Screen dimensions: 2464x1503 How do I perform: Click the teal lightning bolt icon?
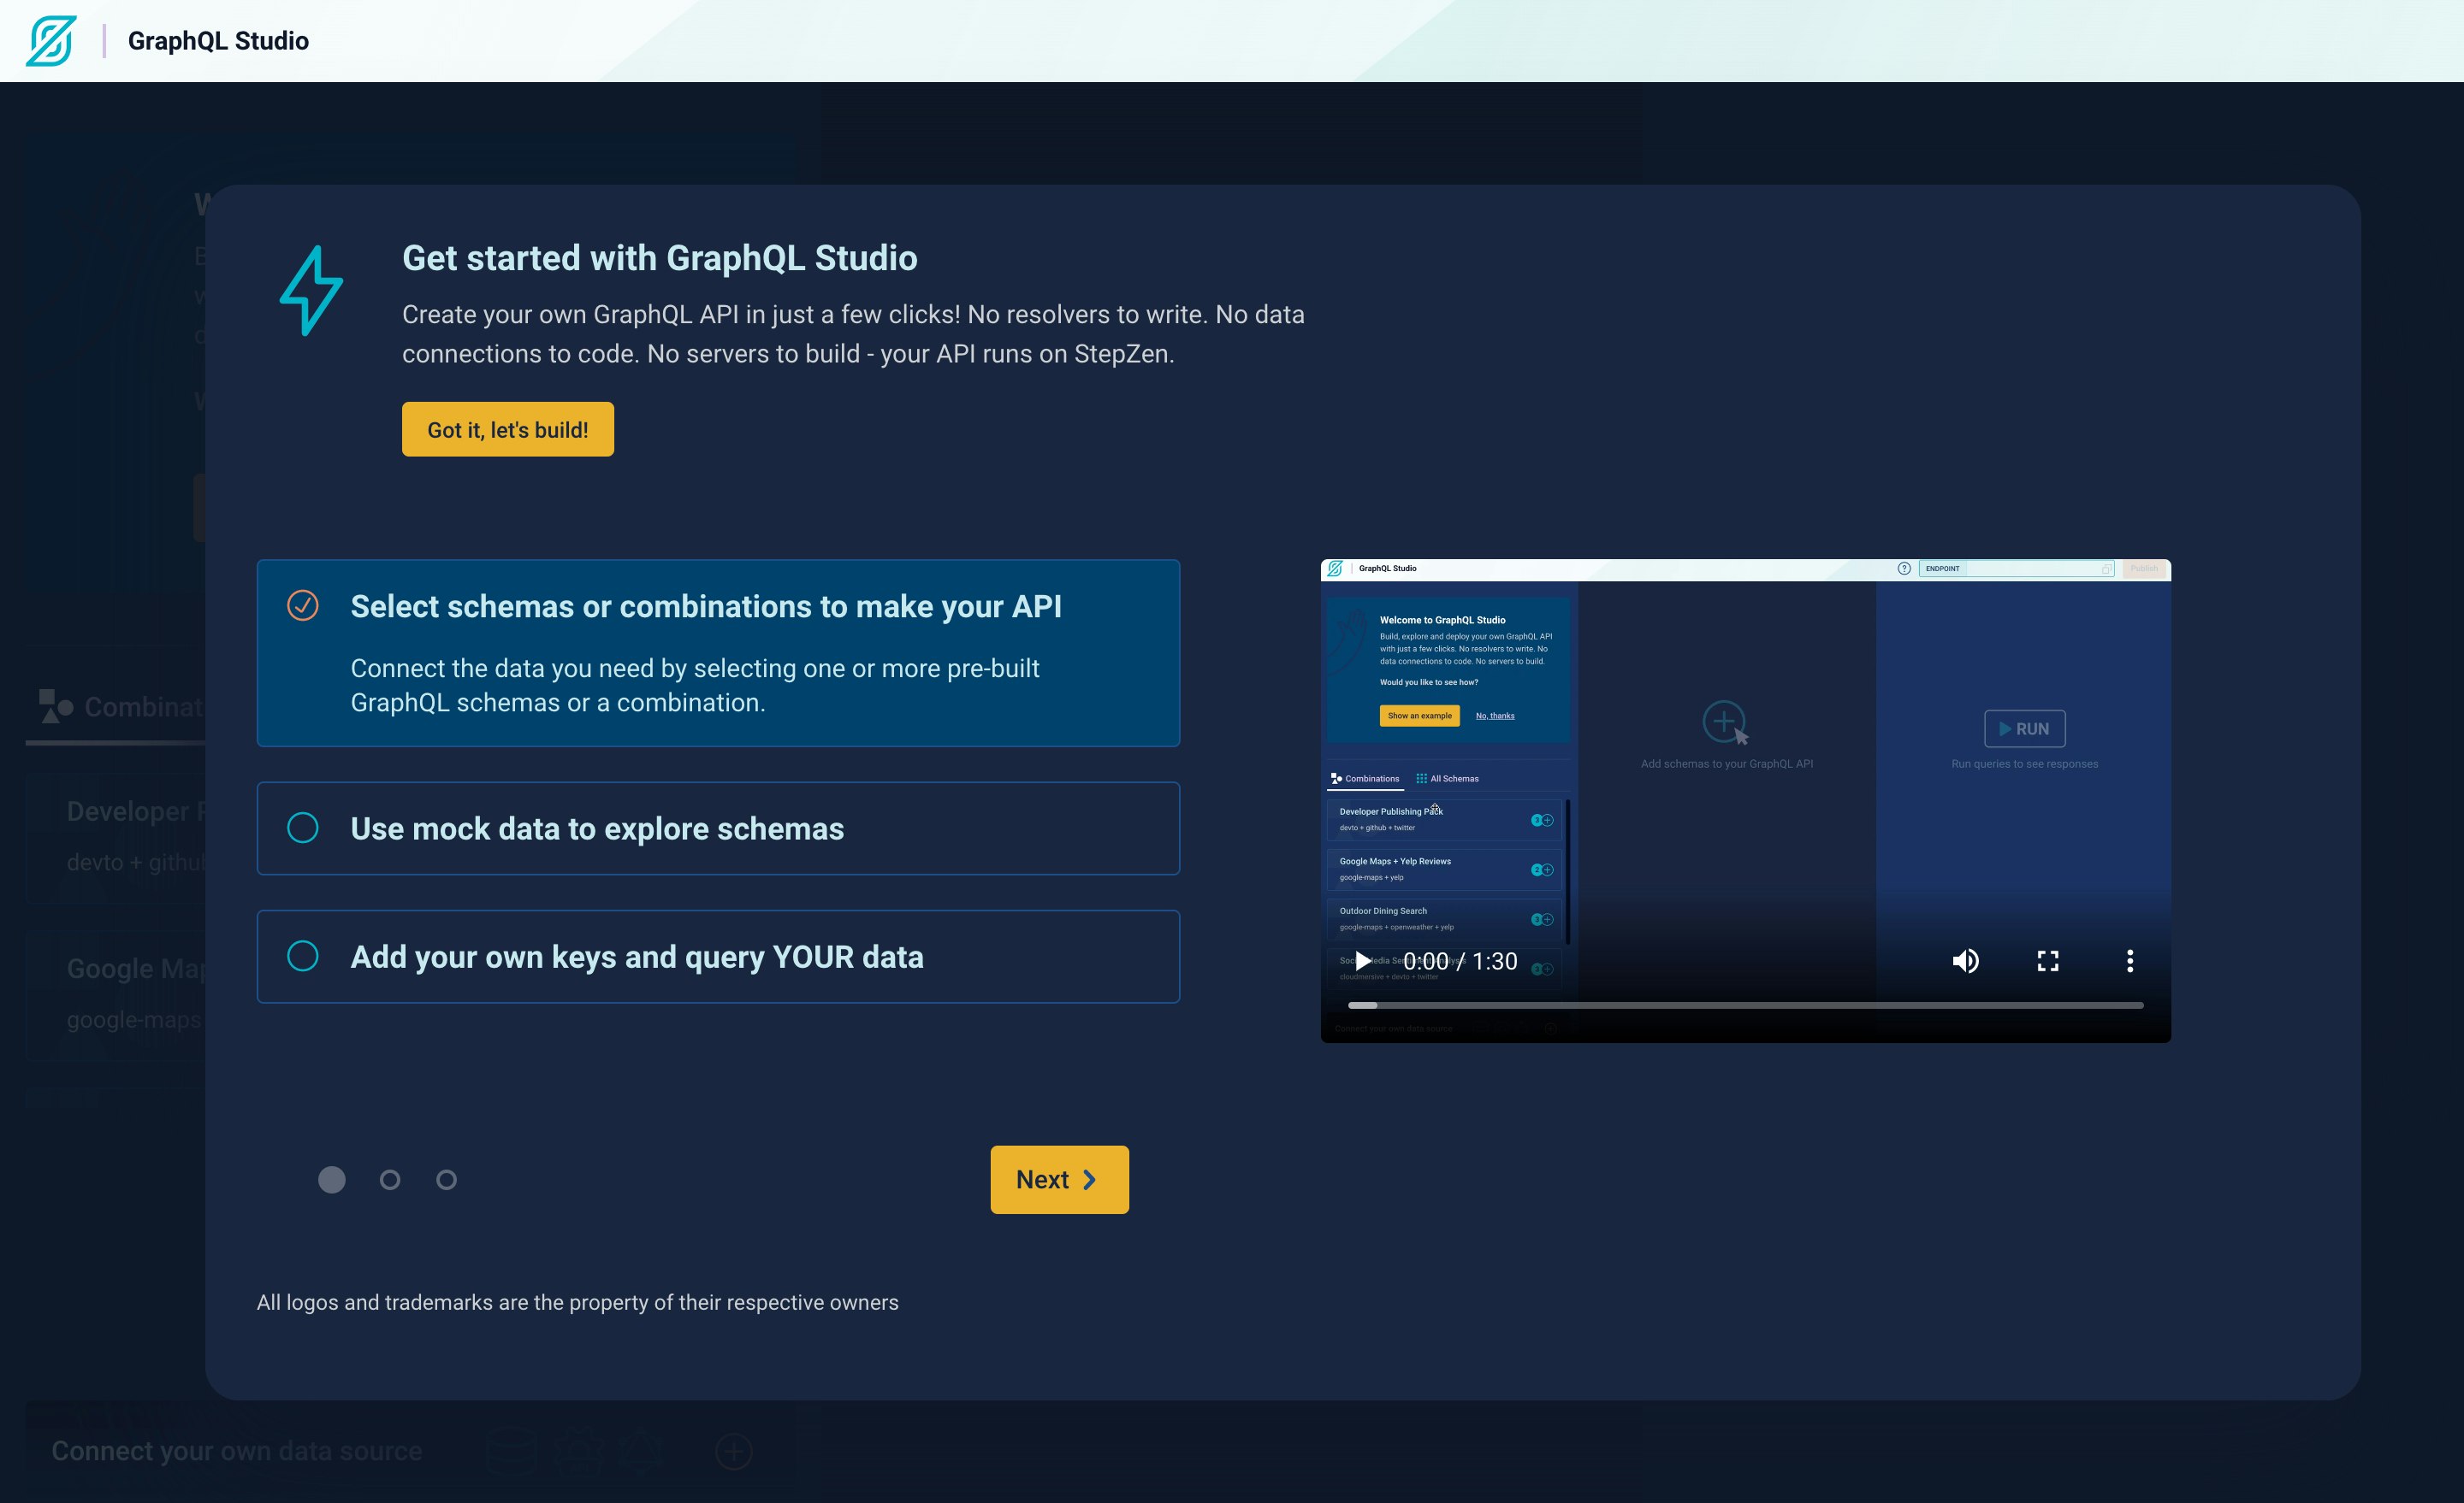[310, 291]
